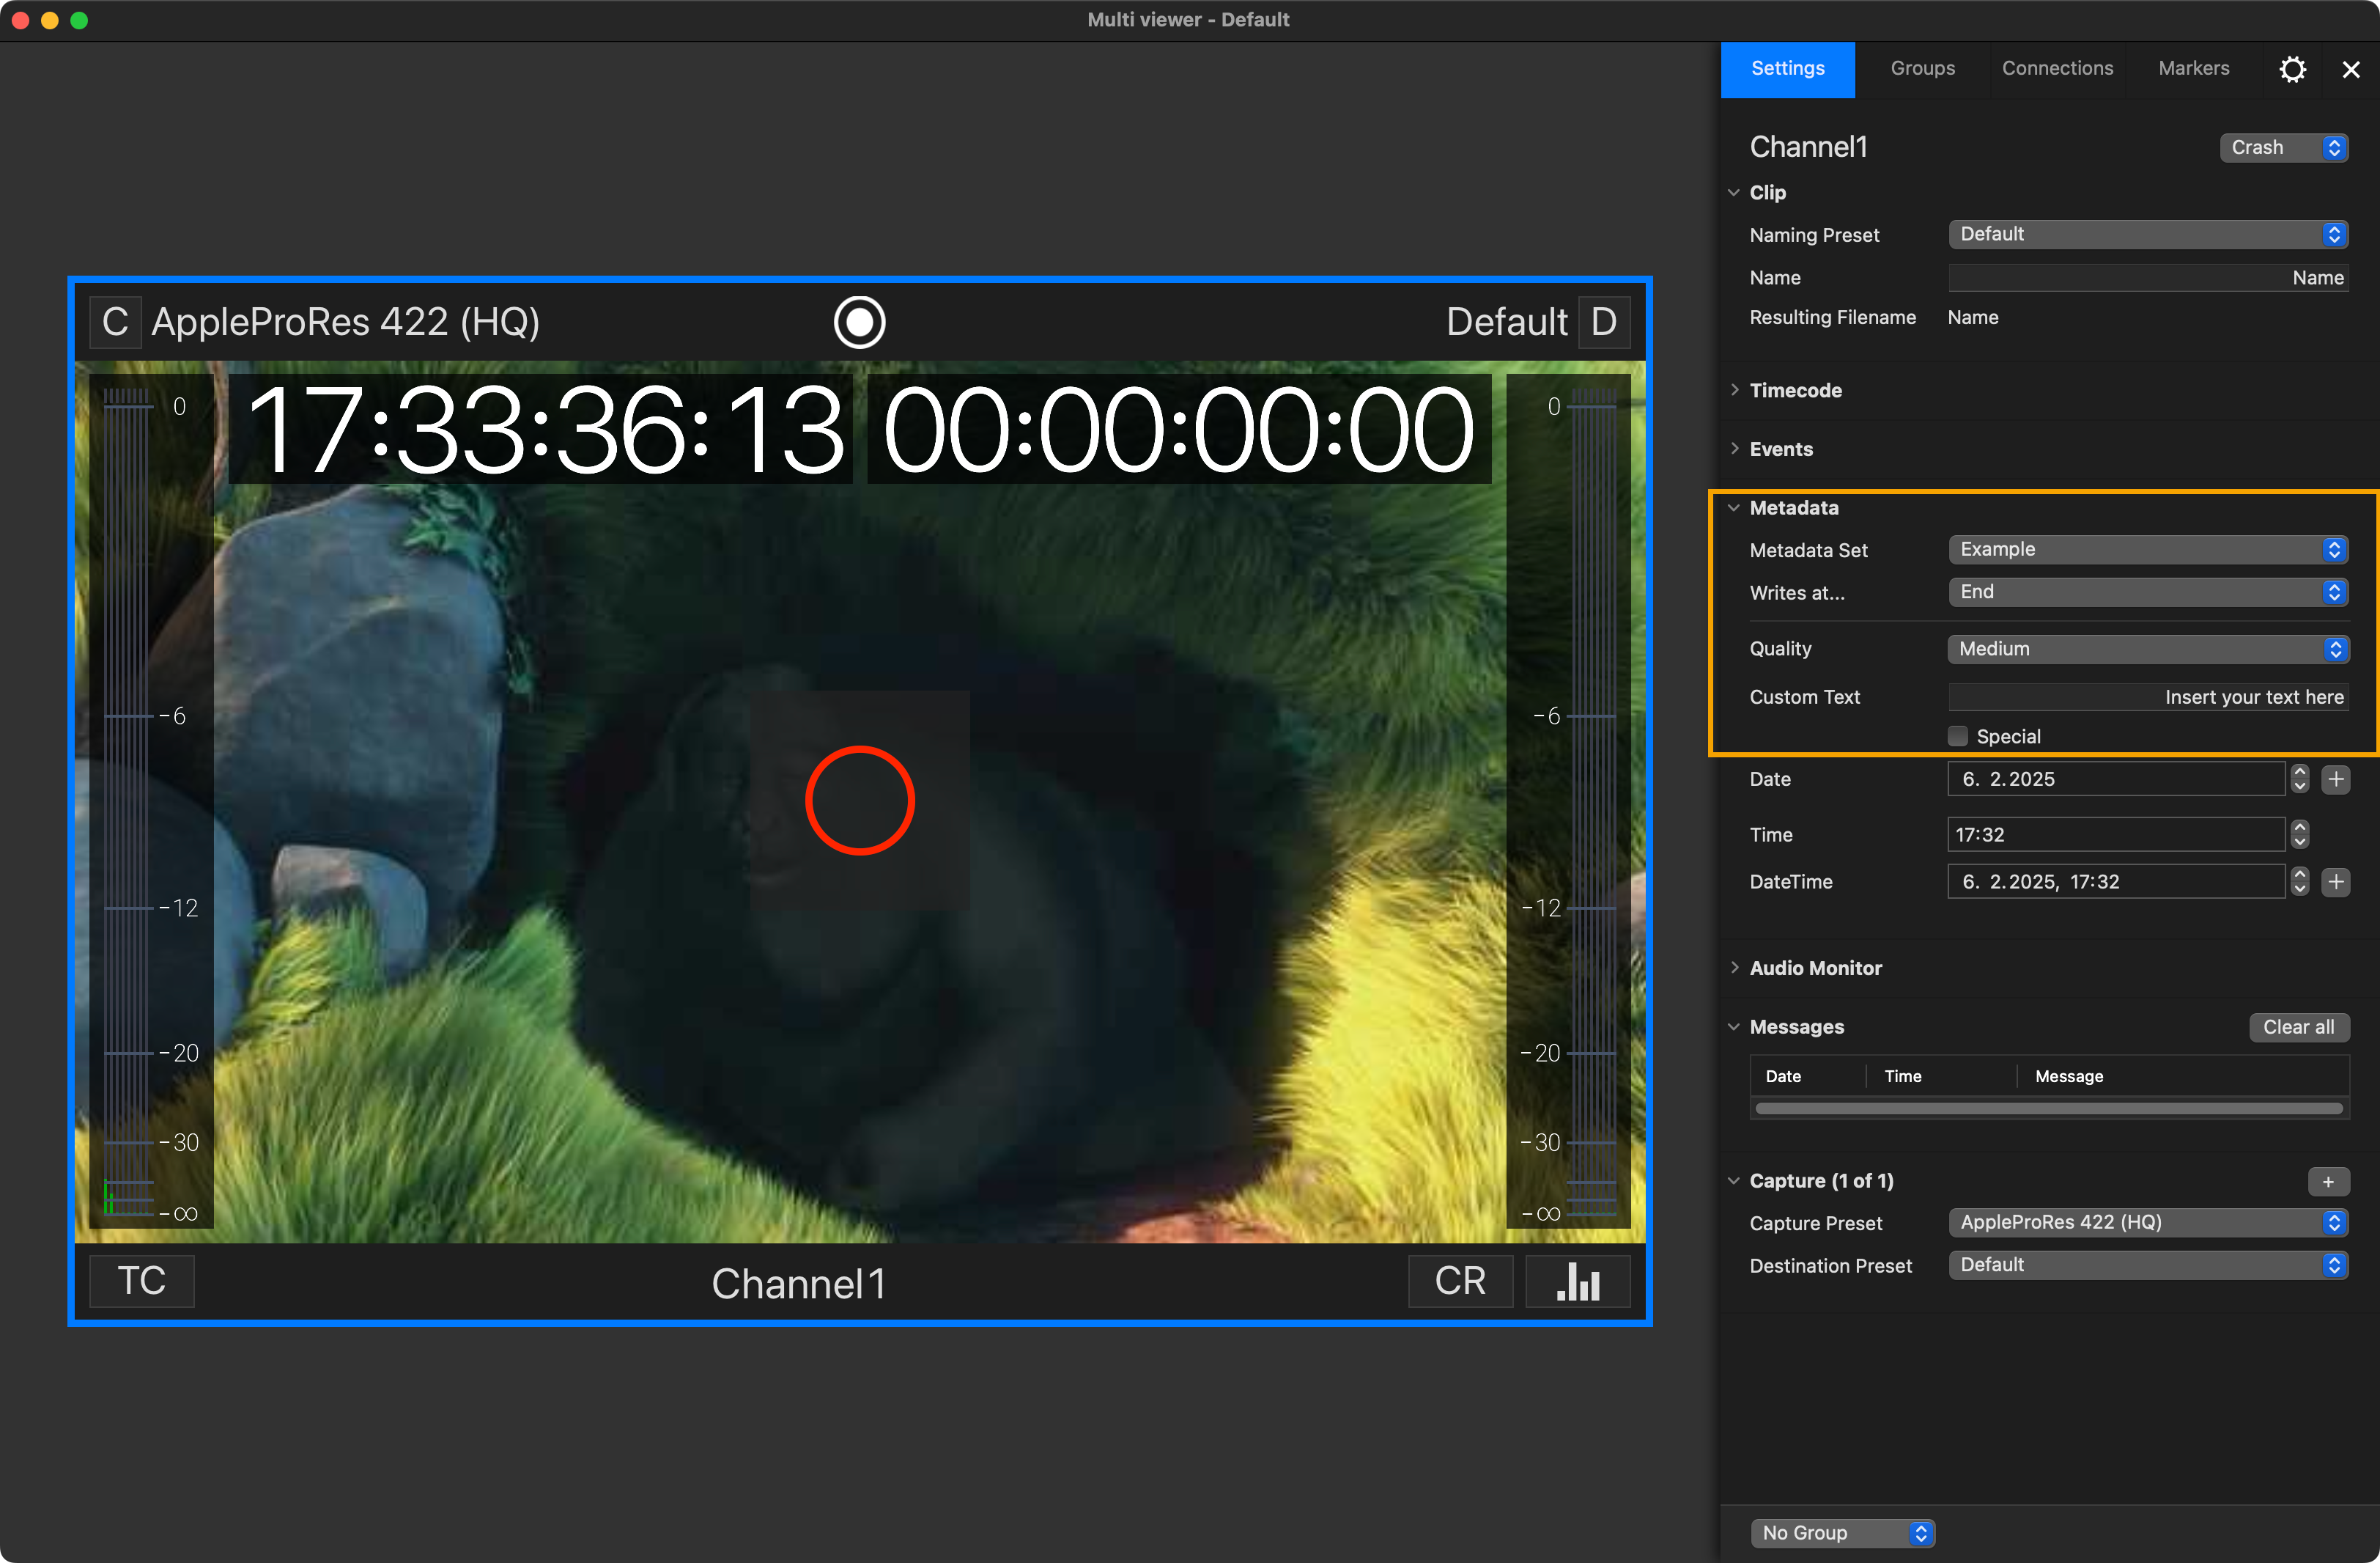
Task: Expand the Audio Monitor section
Action: point(1734,968)
